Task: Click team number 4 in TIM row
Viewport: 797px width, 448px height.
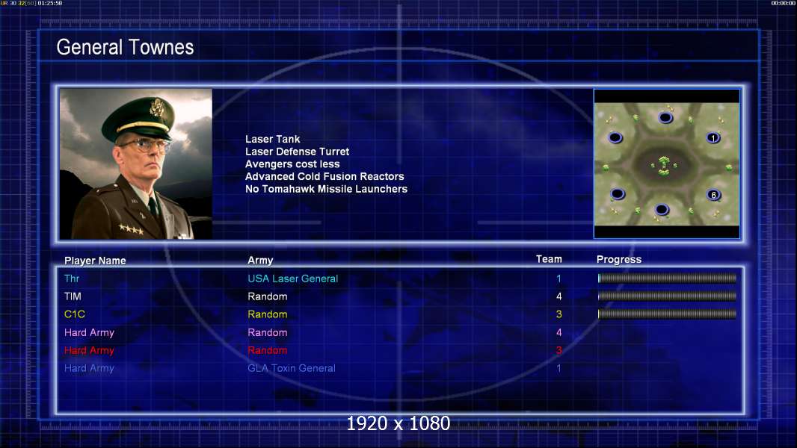Action: (x=558, y=296)
